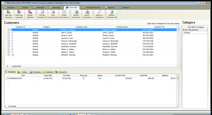Open the lower Estimates sub-tab
Viewport: 212px width, 115px height.
pos(36,72)
